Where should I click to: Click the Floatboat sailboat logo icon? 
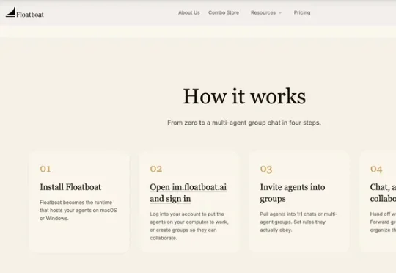click(x=10, y=12)
